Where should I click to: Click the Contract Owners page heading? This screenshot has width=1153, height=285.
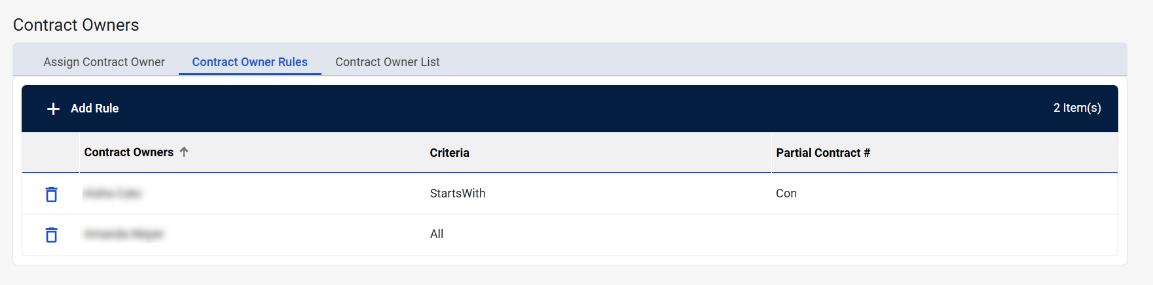tap(76, 25)
